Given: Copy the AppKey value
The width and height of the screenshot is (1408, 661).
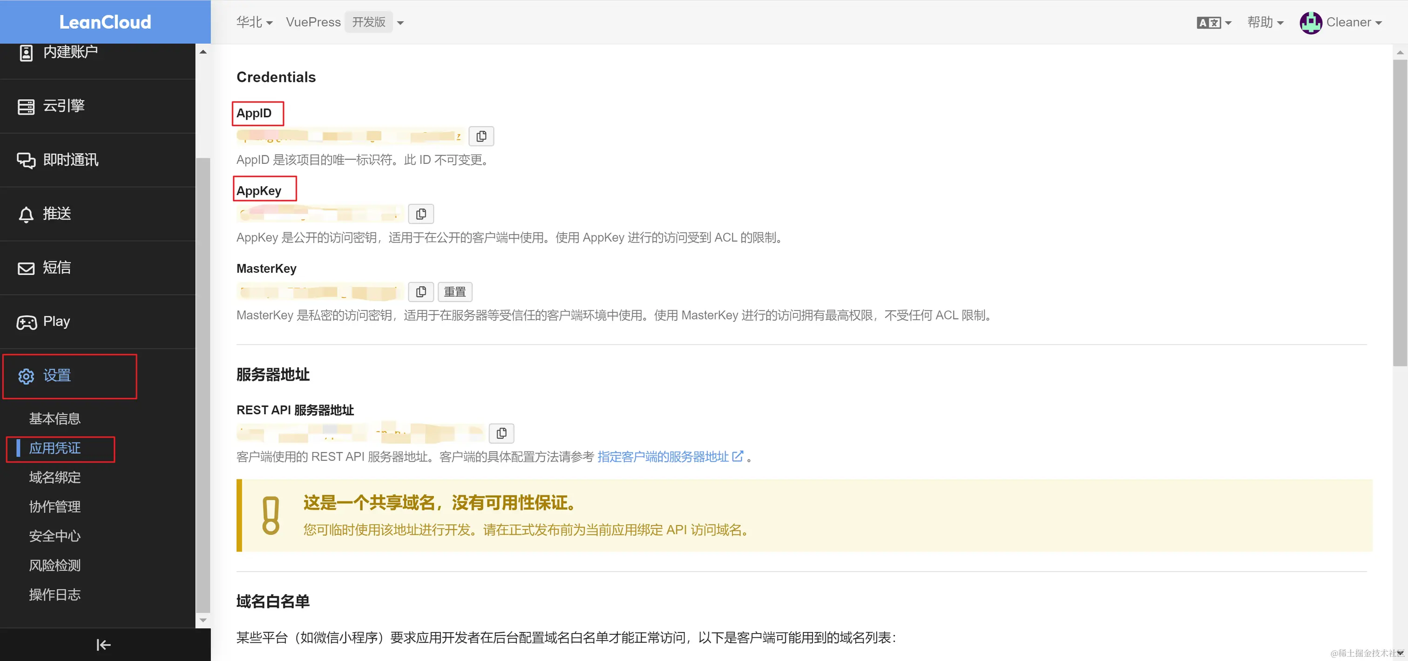Looking at the screenshot, I should pyautogui.click(x=421, y=214).
